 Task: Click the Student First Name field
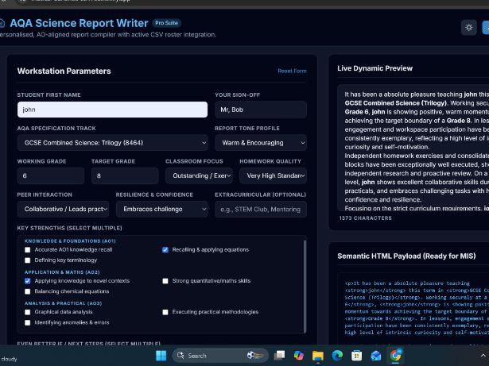112,110
